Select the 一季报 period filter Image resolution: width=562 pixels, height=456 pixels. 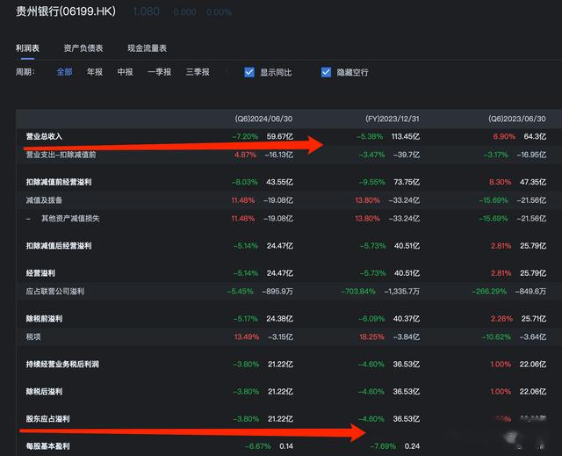coord(159,72)
